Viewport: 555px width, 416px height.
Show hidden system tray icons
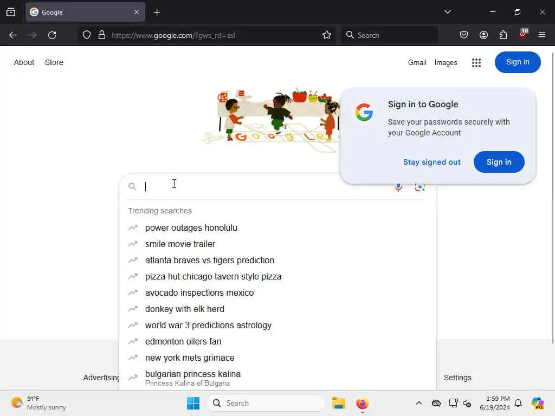point(419,403)
